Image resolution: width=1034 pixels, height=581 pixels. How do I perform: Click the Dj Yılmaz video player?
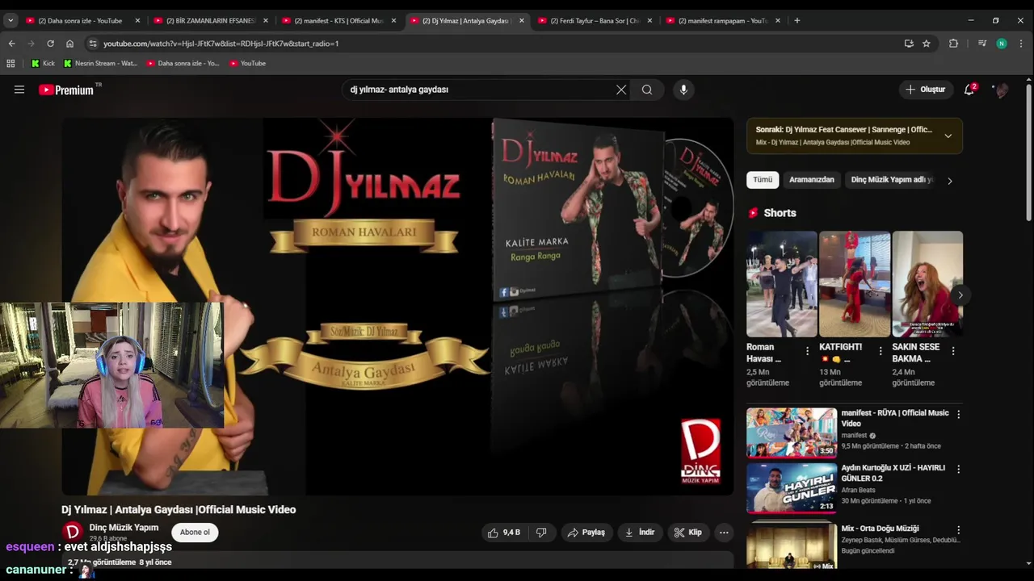click(397, 307)
